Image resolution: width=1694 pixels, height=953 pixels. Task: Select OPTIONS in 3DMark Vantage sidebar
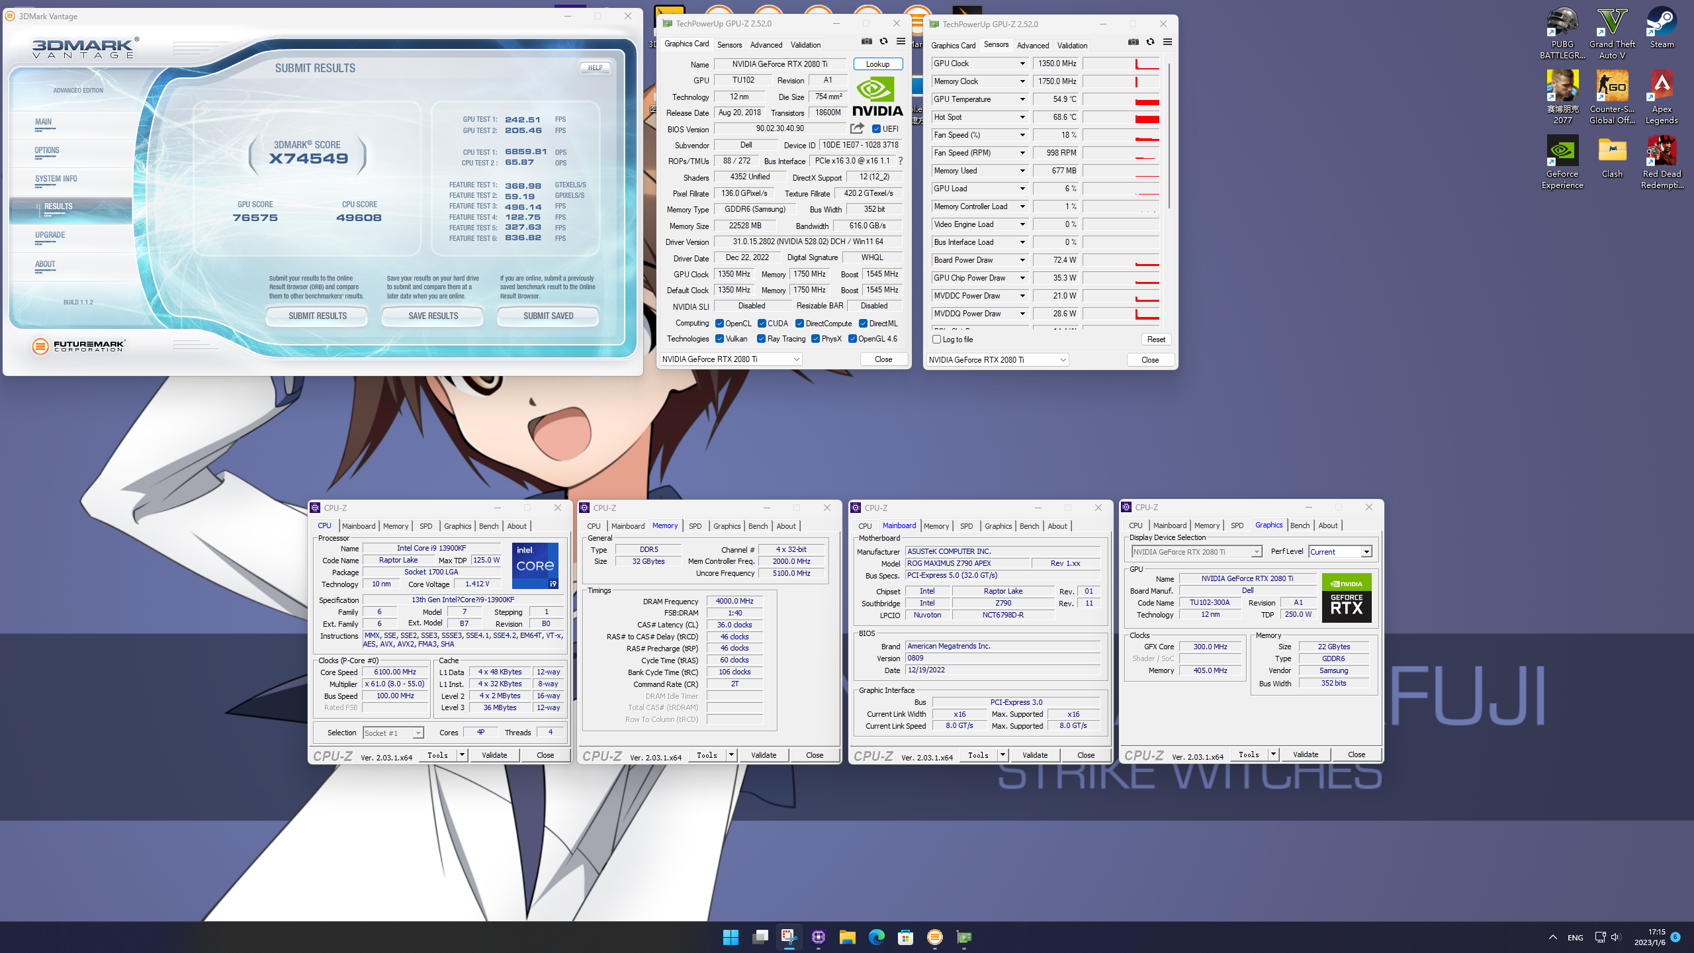point(47,150)
